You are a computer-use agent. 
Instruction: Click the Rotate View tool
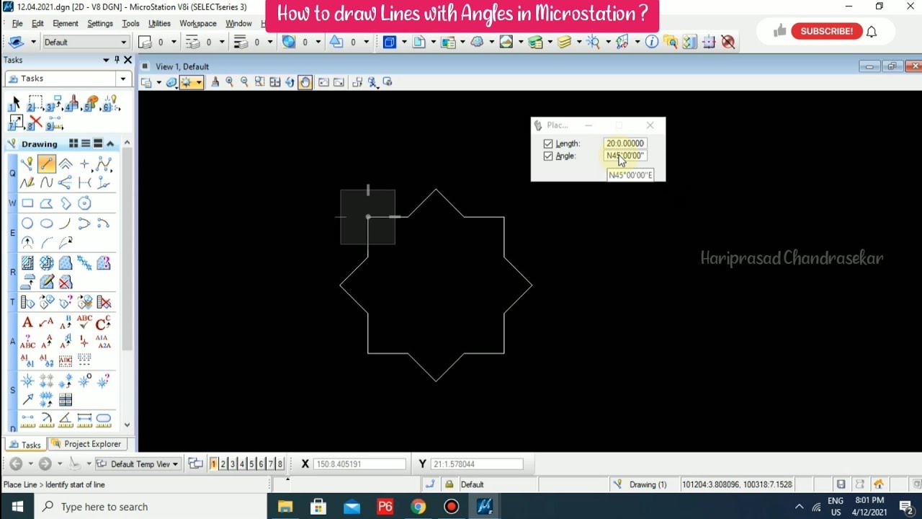pyautogui.click(x=290, y=82)
